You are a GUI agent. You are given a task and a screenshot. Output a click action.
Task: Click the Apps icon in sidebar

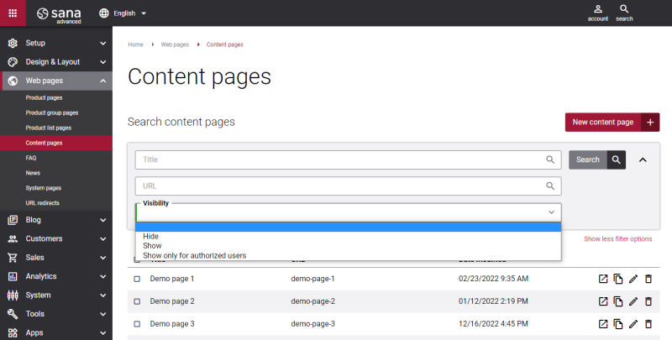tap(13, 332)
